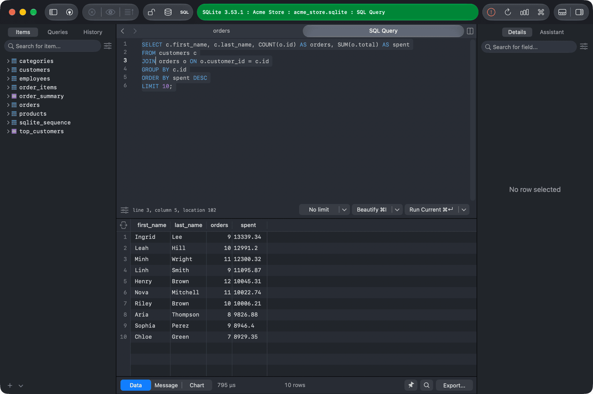Viewport: 593px width, 394px height.
Task: Toggle the bottom console panel
Action: pos(562,12)
